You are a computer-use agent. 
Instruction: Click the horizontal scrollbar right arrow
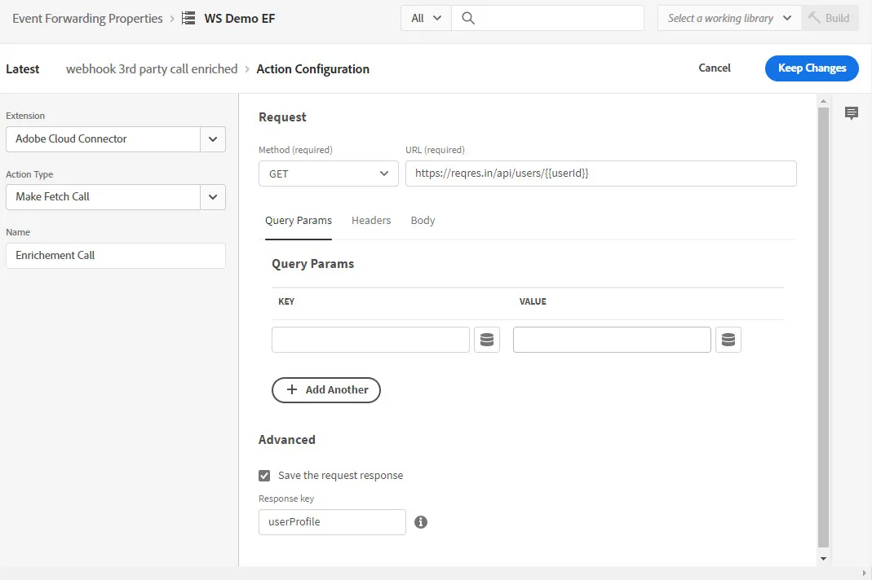(x=864, y=573)
